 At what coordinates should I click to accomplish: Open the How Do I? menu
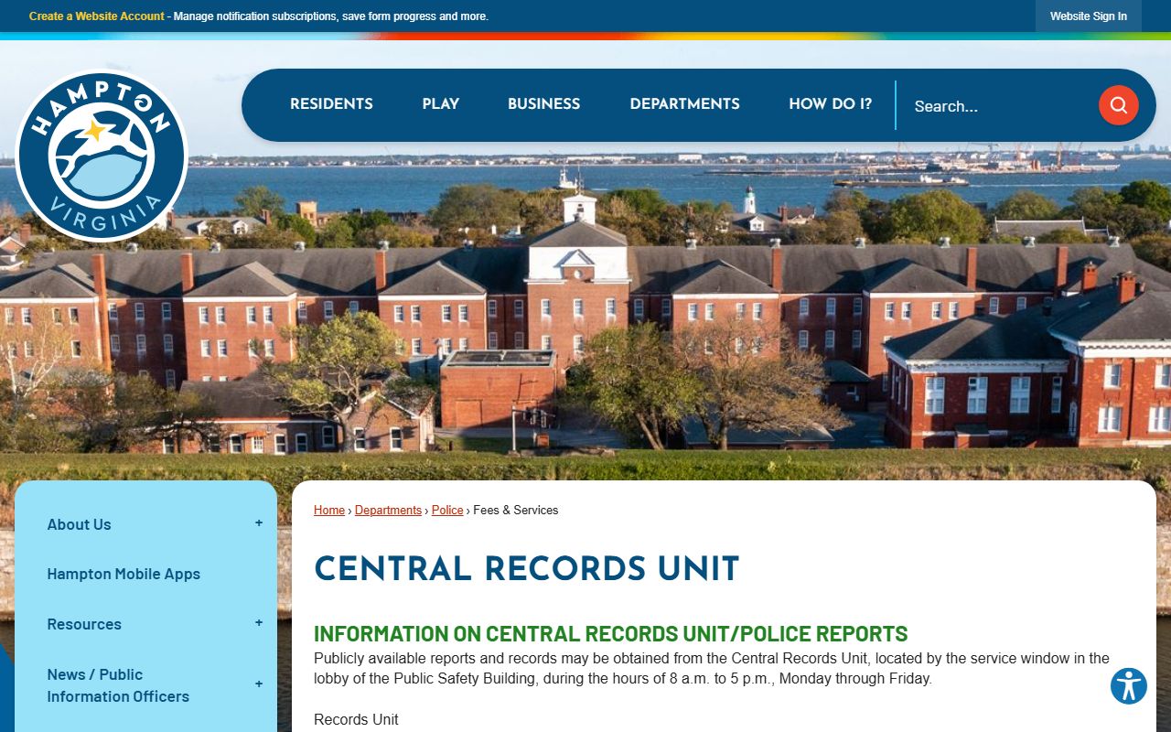point(830,104)
